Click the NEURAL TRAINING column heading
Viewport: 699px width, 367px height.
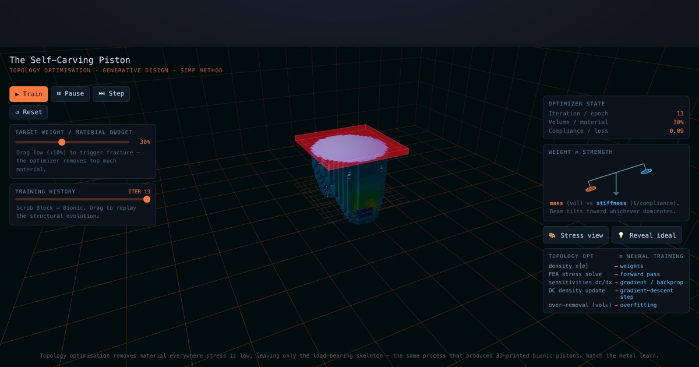click(x=651, y=256)
